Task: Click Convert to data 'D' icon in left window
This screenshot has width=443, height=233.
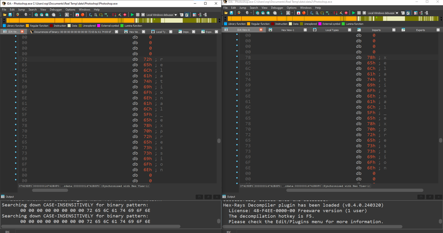Action: click(x=95, y=15)
